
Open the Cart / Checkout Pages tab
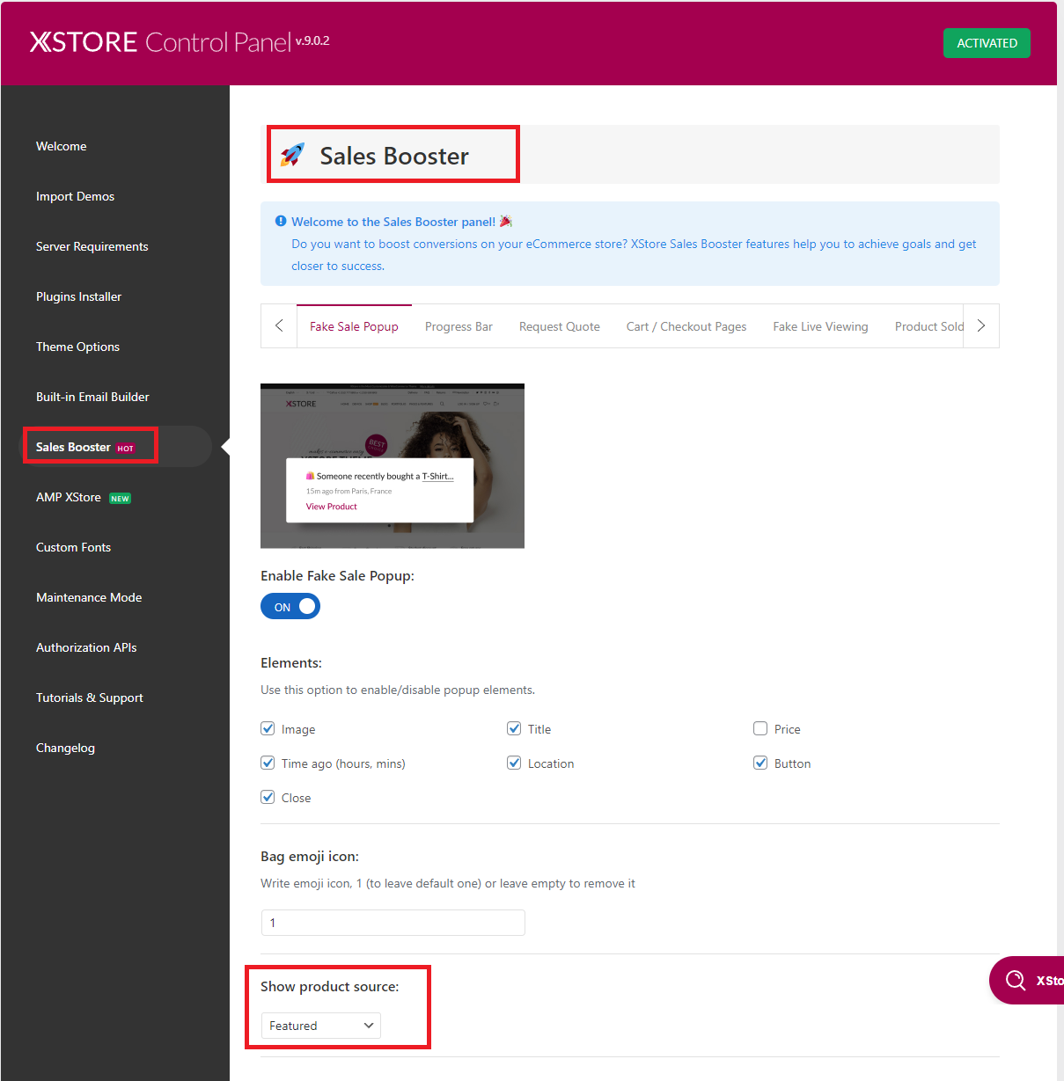[686, 326]
